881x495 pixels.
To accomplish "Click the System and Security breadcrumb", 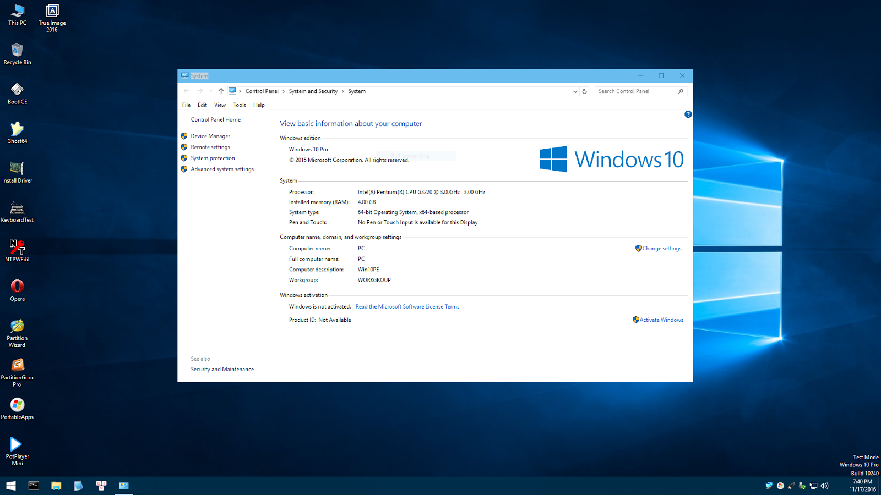I will point(313,91).
